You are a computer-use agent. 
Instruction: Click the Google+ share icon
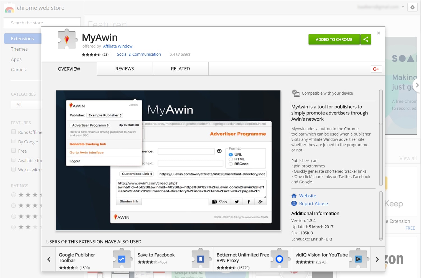point(376,69)
